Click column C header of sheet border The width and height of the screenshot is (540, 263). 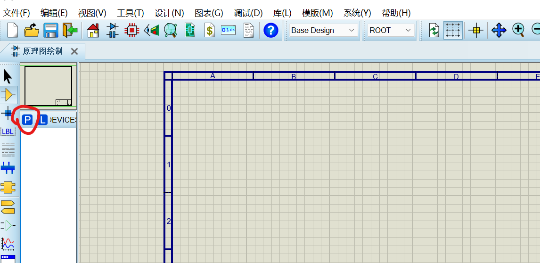pos(375,76)
